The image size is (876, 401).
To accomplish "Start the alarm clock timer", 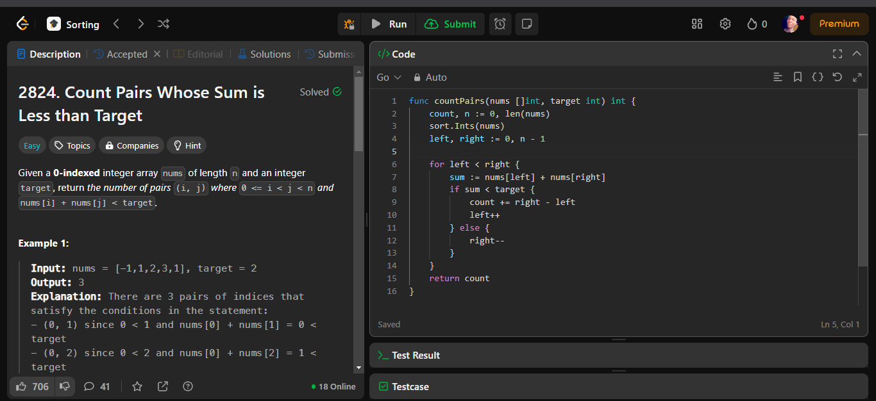I will click(500, 24).
